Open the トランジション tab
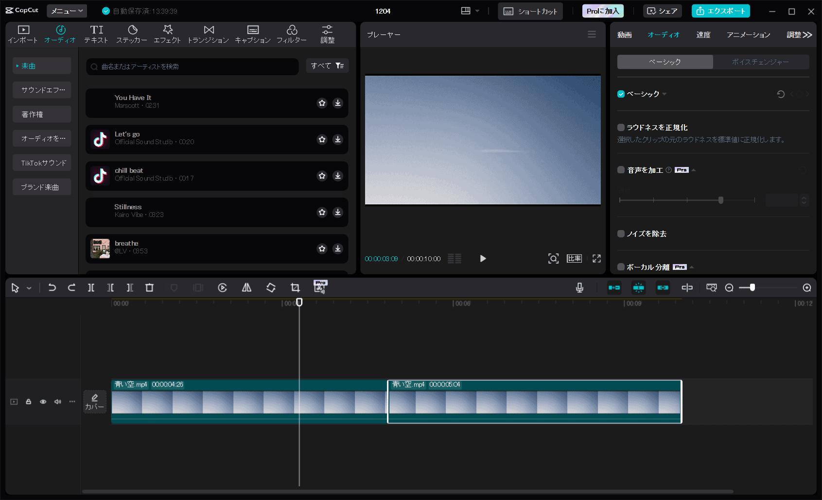The image size is (822, 500). [x=208, y=34]
